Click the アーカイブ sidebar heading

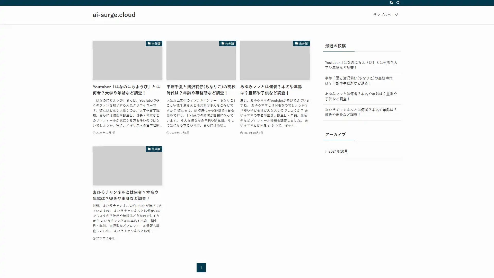click(335, 135)
